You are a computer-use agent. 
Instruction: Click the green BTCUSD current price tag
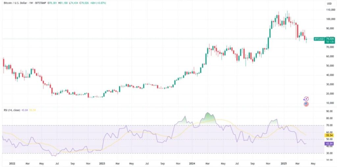tap(319, 39)
